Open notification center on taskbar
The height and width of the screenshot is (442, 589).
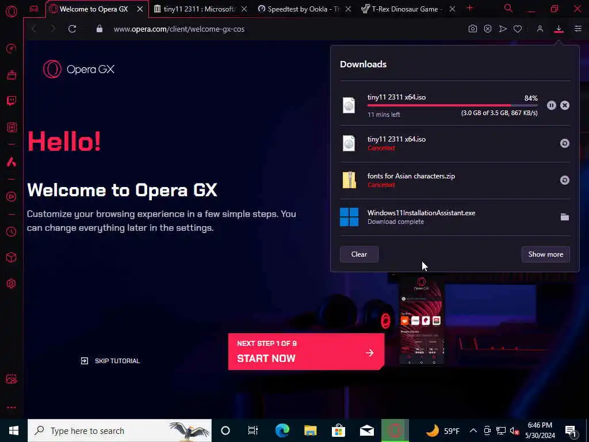click(x=571, y=431)
